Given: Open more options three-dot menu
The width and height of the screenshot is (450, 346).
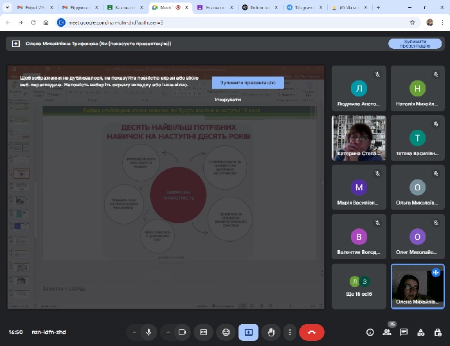Looking at the screenshot, I should click(x=290, y=332).
